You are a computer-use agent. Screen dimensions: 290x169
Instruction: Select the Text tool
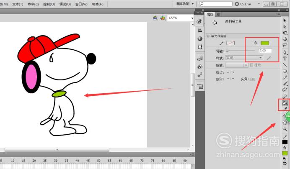(285, 59)
